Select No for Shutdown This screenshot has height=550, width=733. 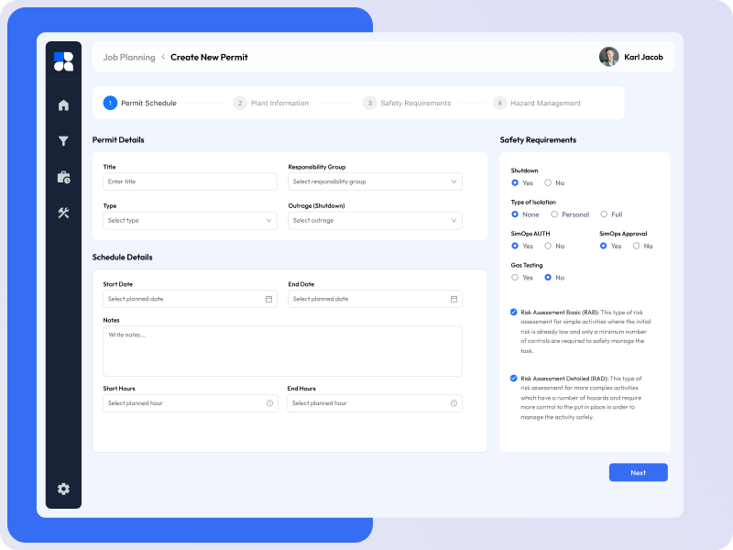coord(548,182)
